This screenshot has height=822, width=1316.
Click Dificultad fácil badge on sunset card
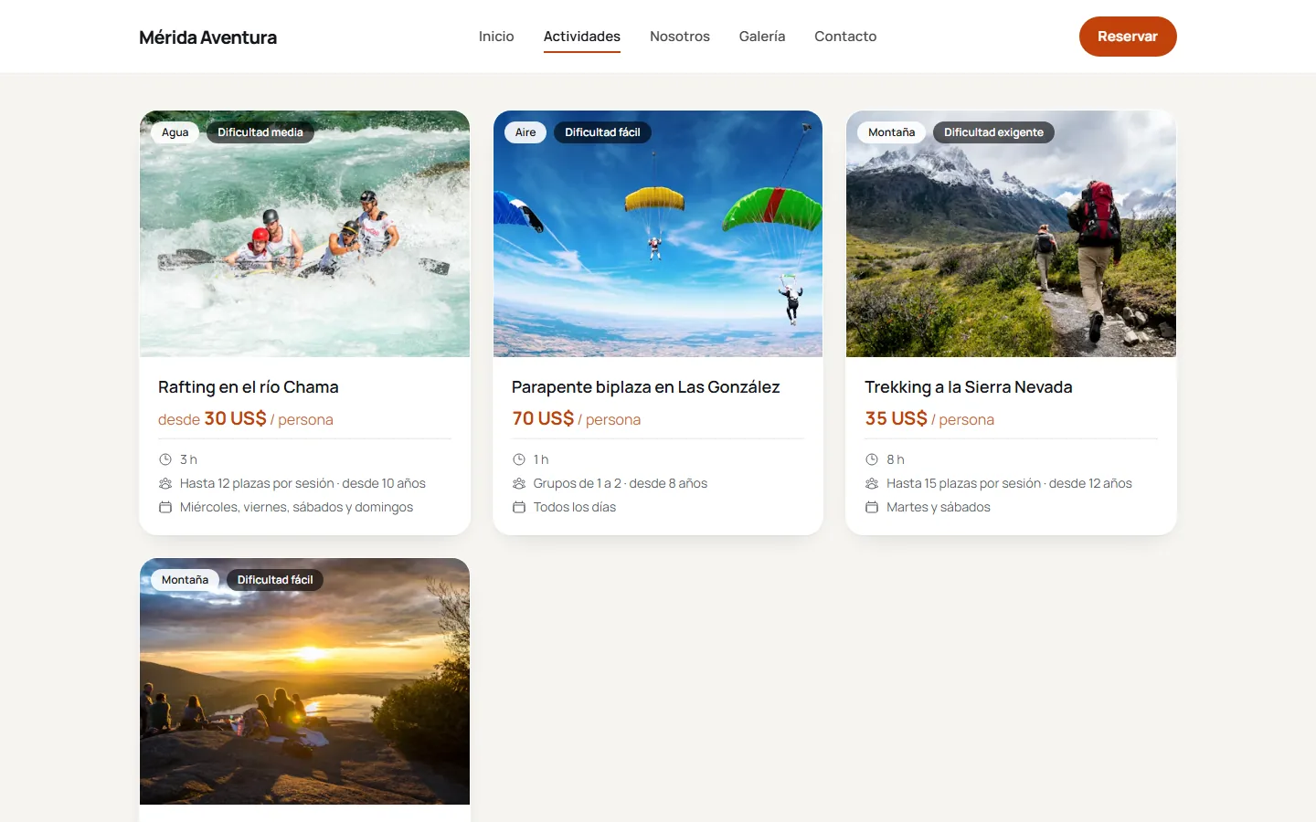[x=275, y=580]
